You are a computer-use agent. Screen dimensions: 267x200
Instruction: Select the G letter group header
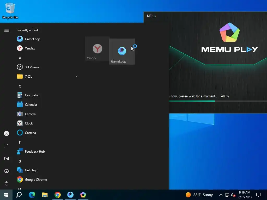click(x=20, y=161)
